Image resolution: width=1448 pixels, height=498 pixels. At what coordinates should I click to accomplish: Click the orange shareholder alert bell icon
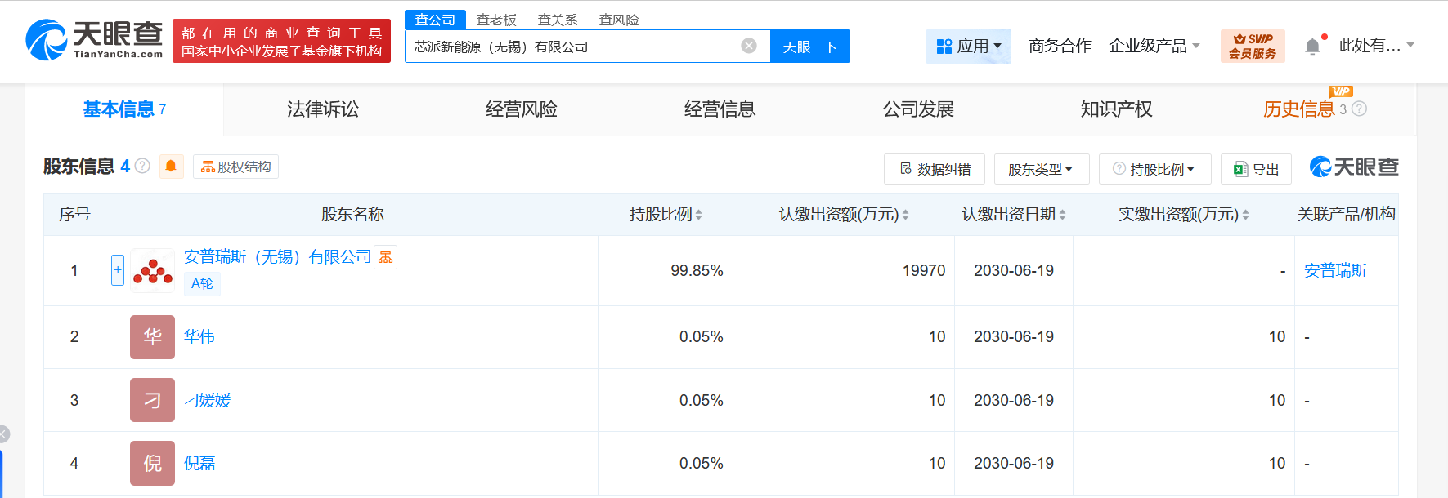coord(171,167)
